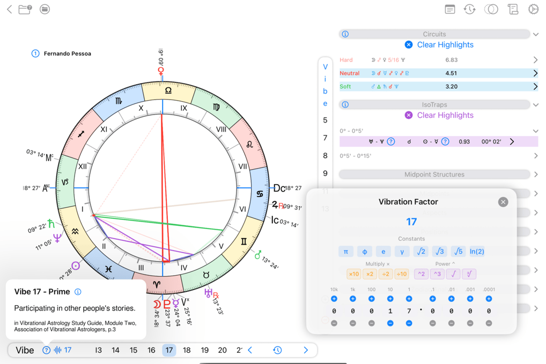Go back with the top-left chevron

(10, 10)
